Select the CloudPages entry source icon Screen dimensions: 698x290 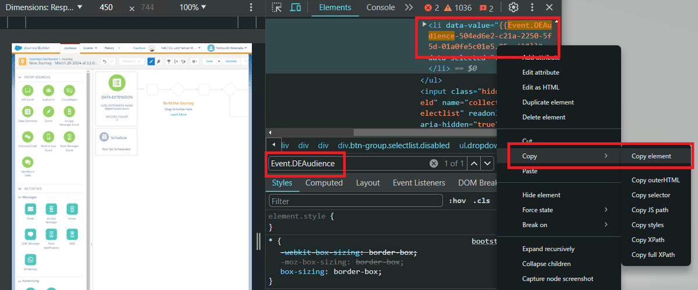point(69,91)
